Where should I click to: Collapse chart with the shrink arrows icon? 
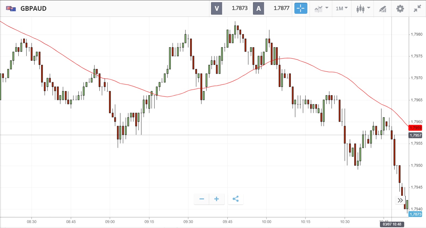(x=417, y=9)
